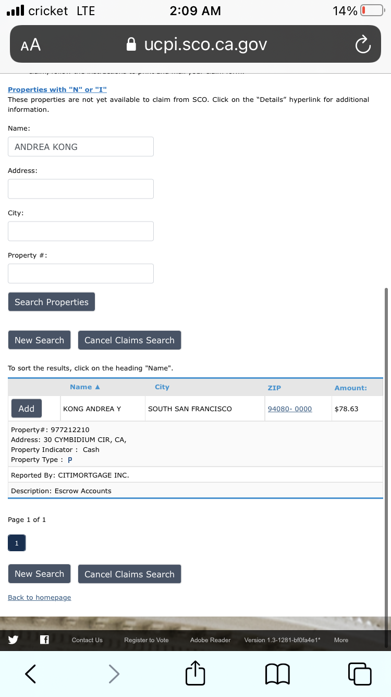Open the Facebook icon in footer
Image resolution: width=391 pixels, height=697 pixels.
click(x=44, y=640)
